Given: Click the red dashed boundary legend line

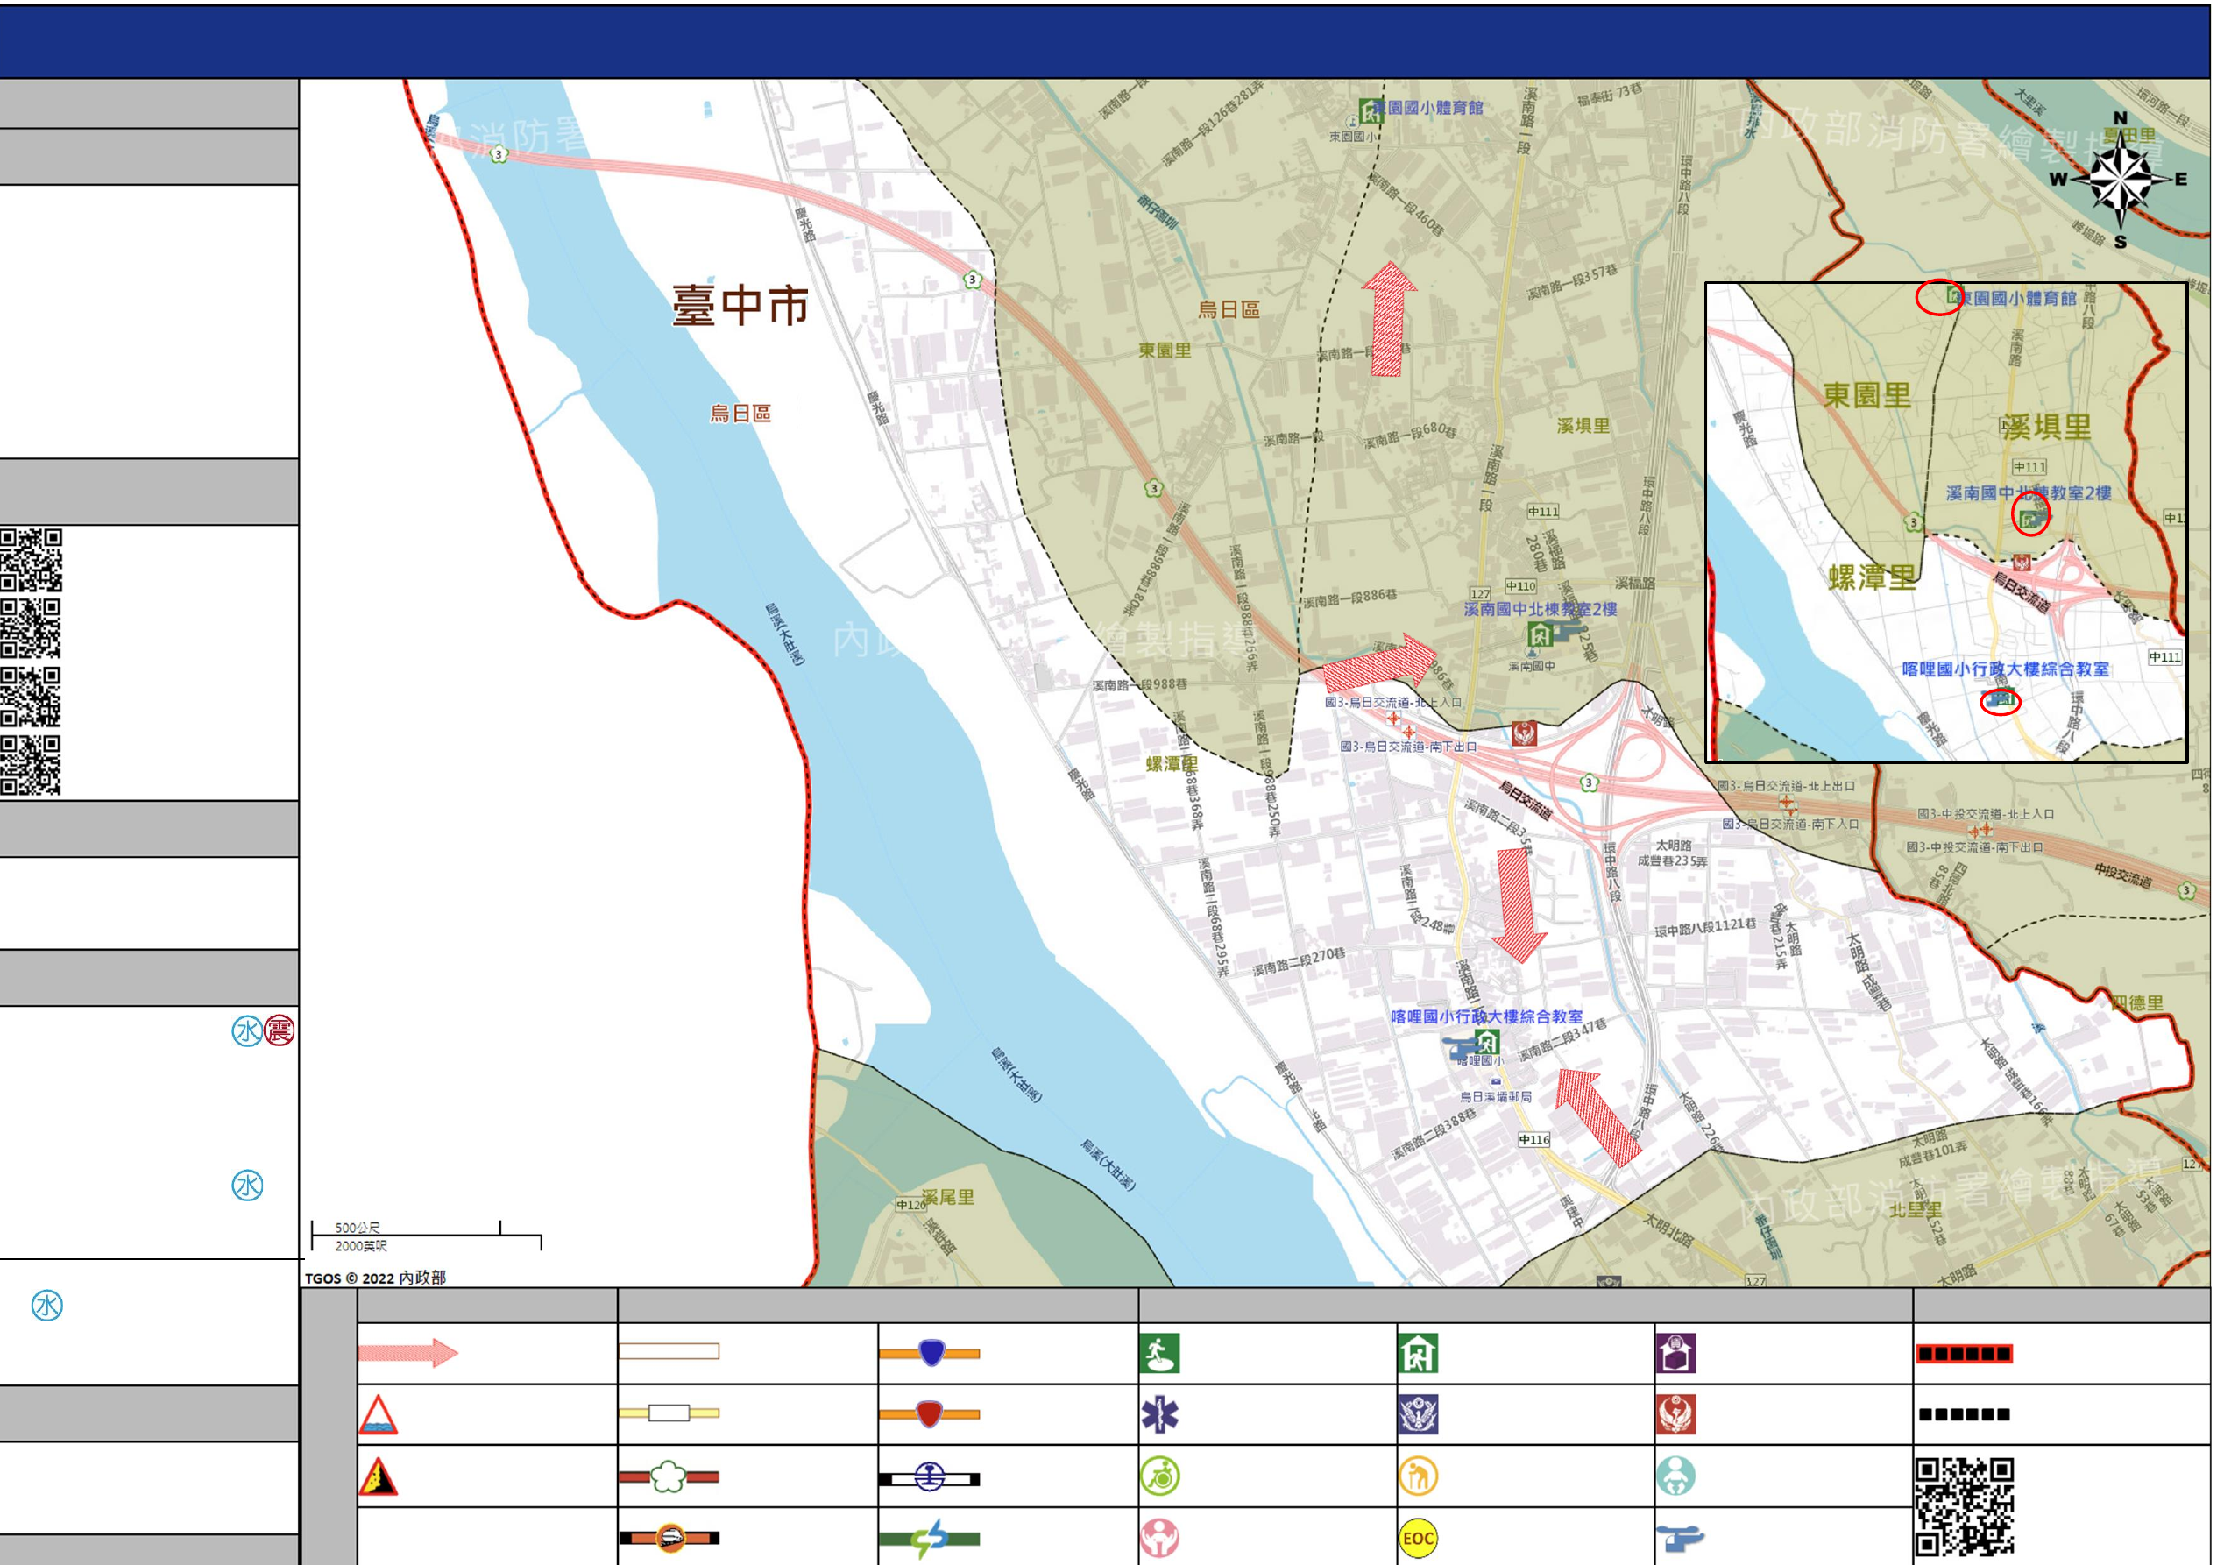Looking at the screenshot, I should (x=1965, y=1354).
